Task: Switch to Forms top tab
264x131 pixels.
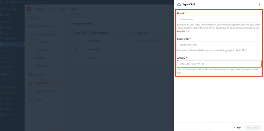Action: (x=53, y=9)
